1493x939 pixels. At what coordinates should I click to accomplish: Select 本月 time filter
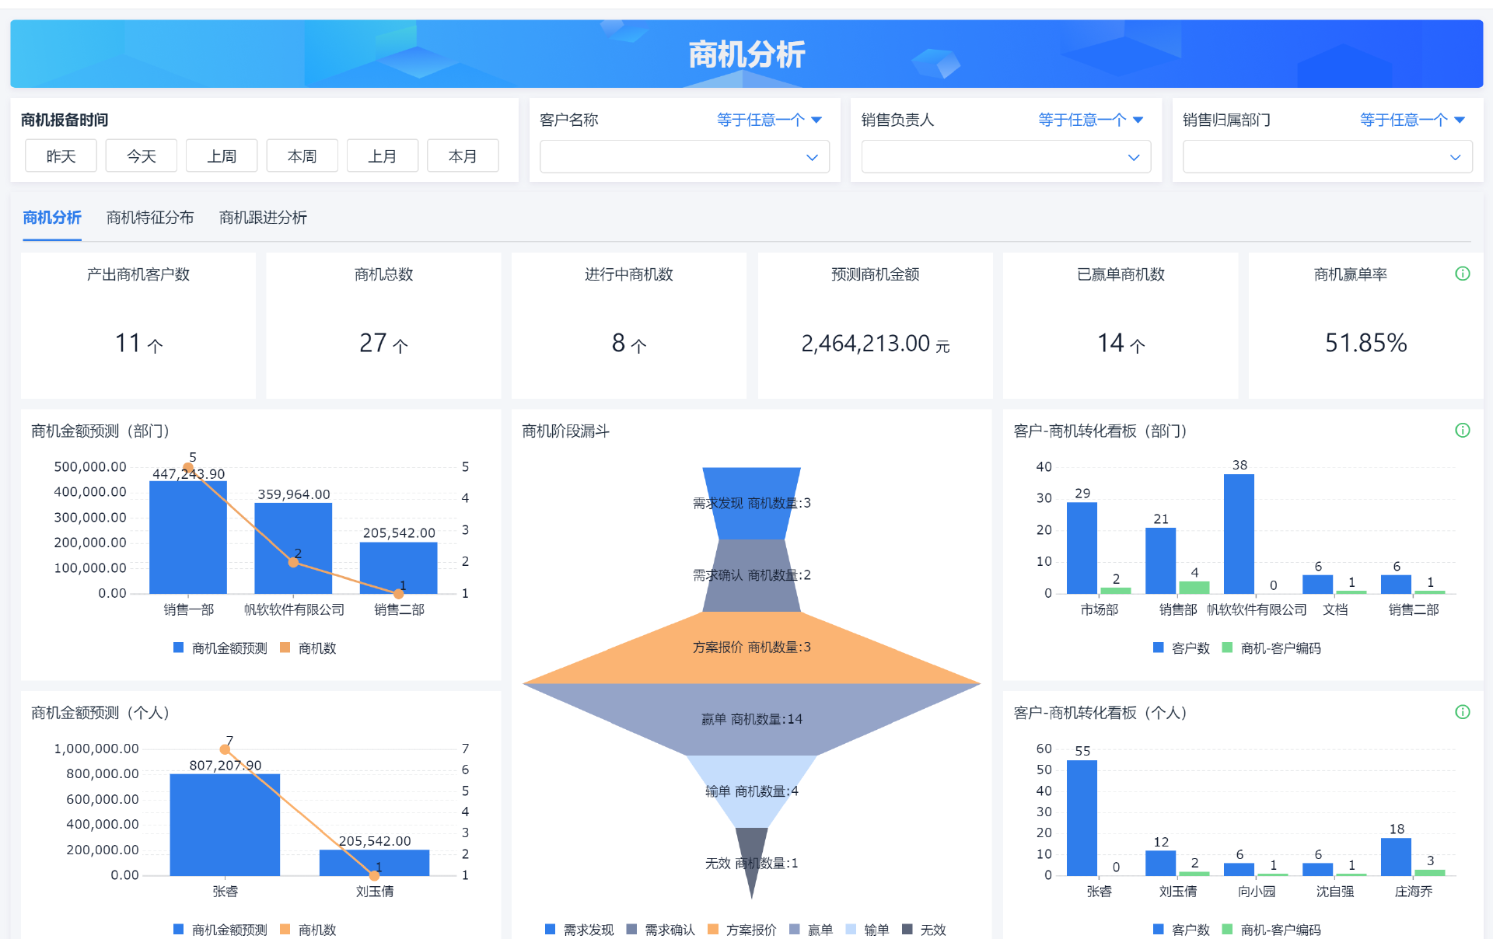coord(463,156)
